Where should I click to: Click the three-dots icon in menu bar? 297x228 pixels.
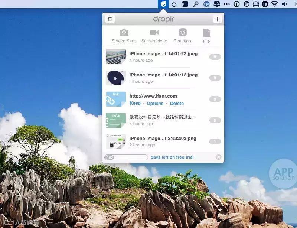(x=227, y=4)
